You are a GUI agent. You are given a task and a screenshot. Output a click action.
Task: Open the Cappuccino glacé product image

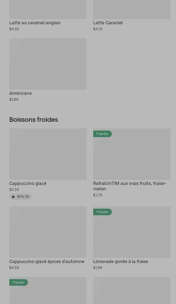coord(48,154)
